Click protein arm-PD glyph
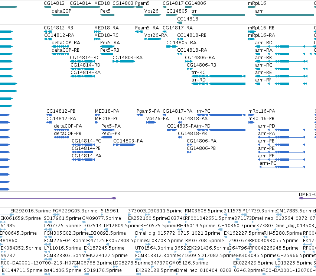The height and width of the screenshot is (276, 316). tap(281, 130)
